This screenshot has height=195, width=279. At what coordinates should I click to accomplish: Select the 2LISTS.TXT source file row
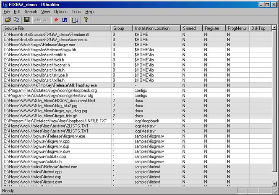click(137, 126)
